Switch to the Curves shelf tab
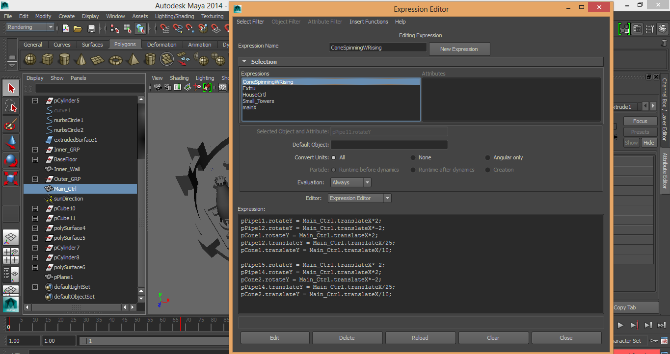 (62, 45)
